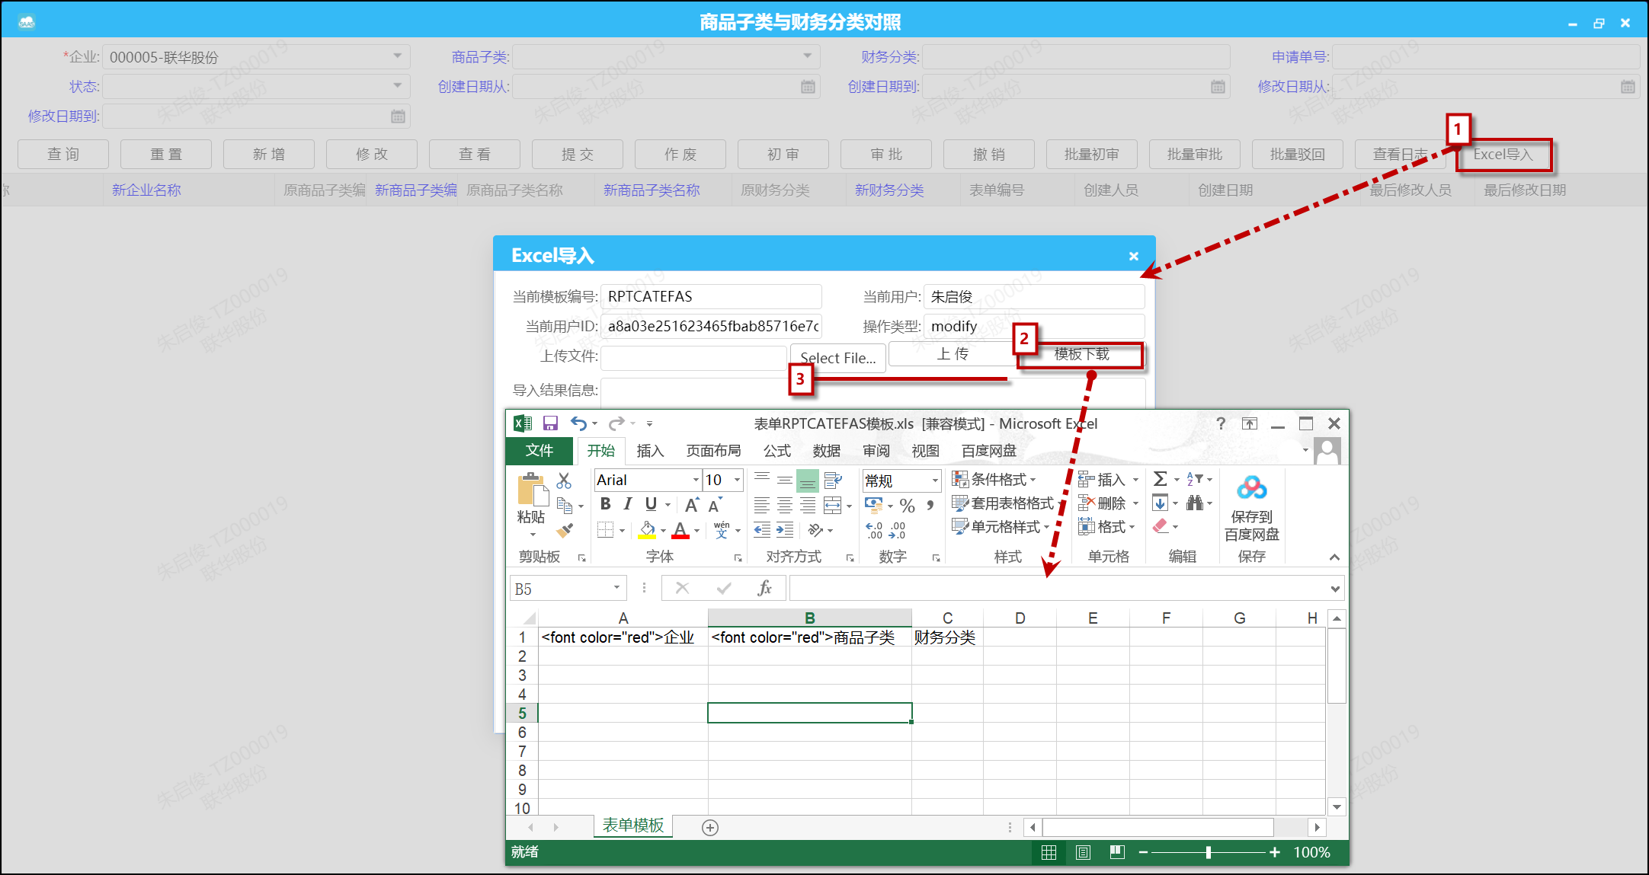Open the font size 10 dropdown
The width and height of the screenshot is (1649, 875).
737,480
